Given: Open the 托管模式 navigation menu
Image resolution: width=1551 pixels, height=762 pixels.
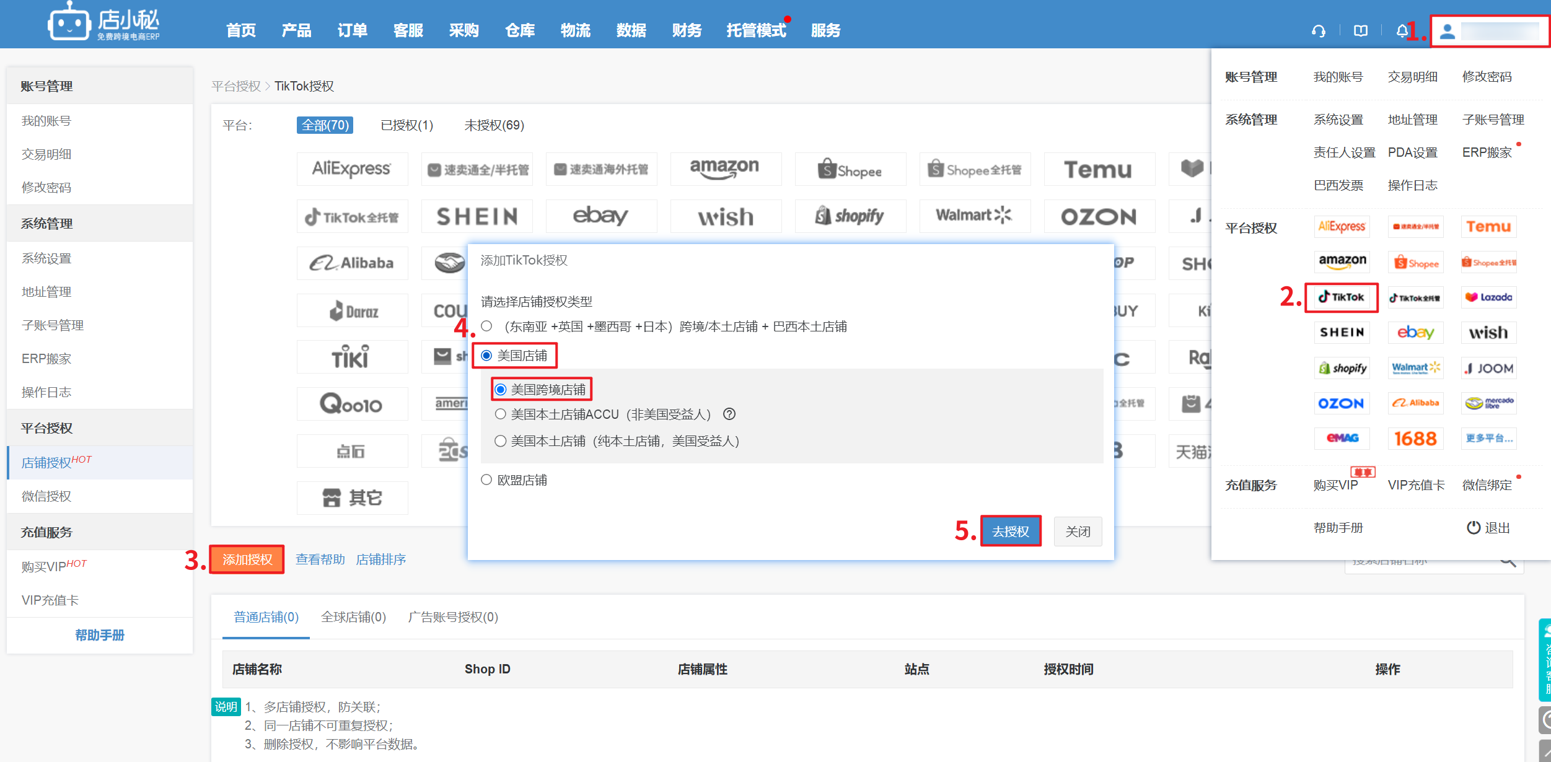Looking at the screenshot, I should [x=755, y=30].
